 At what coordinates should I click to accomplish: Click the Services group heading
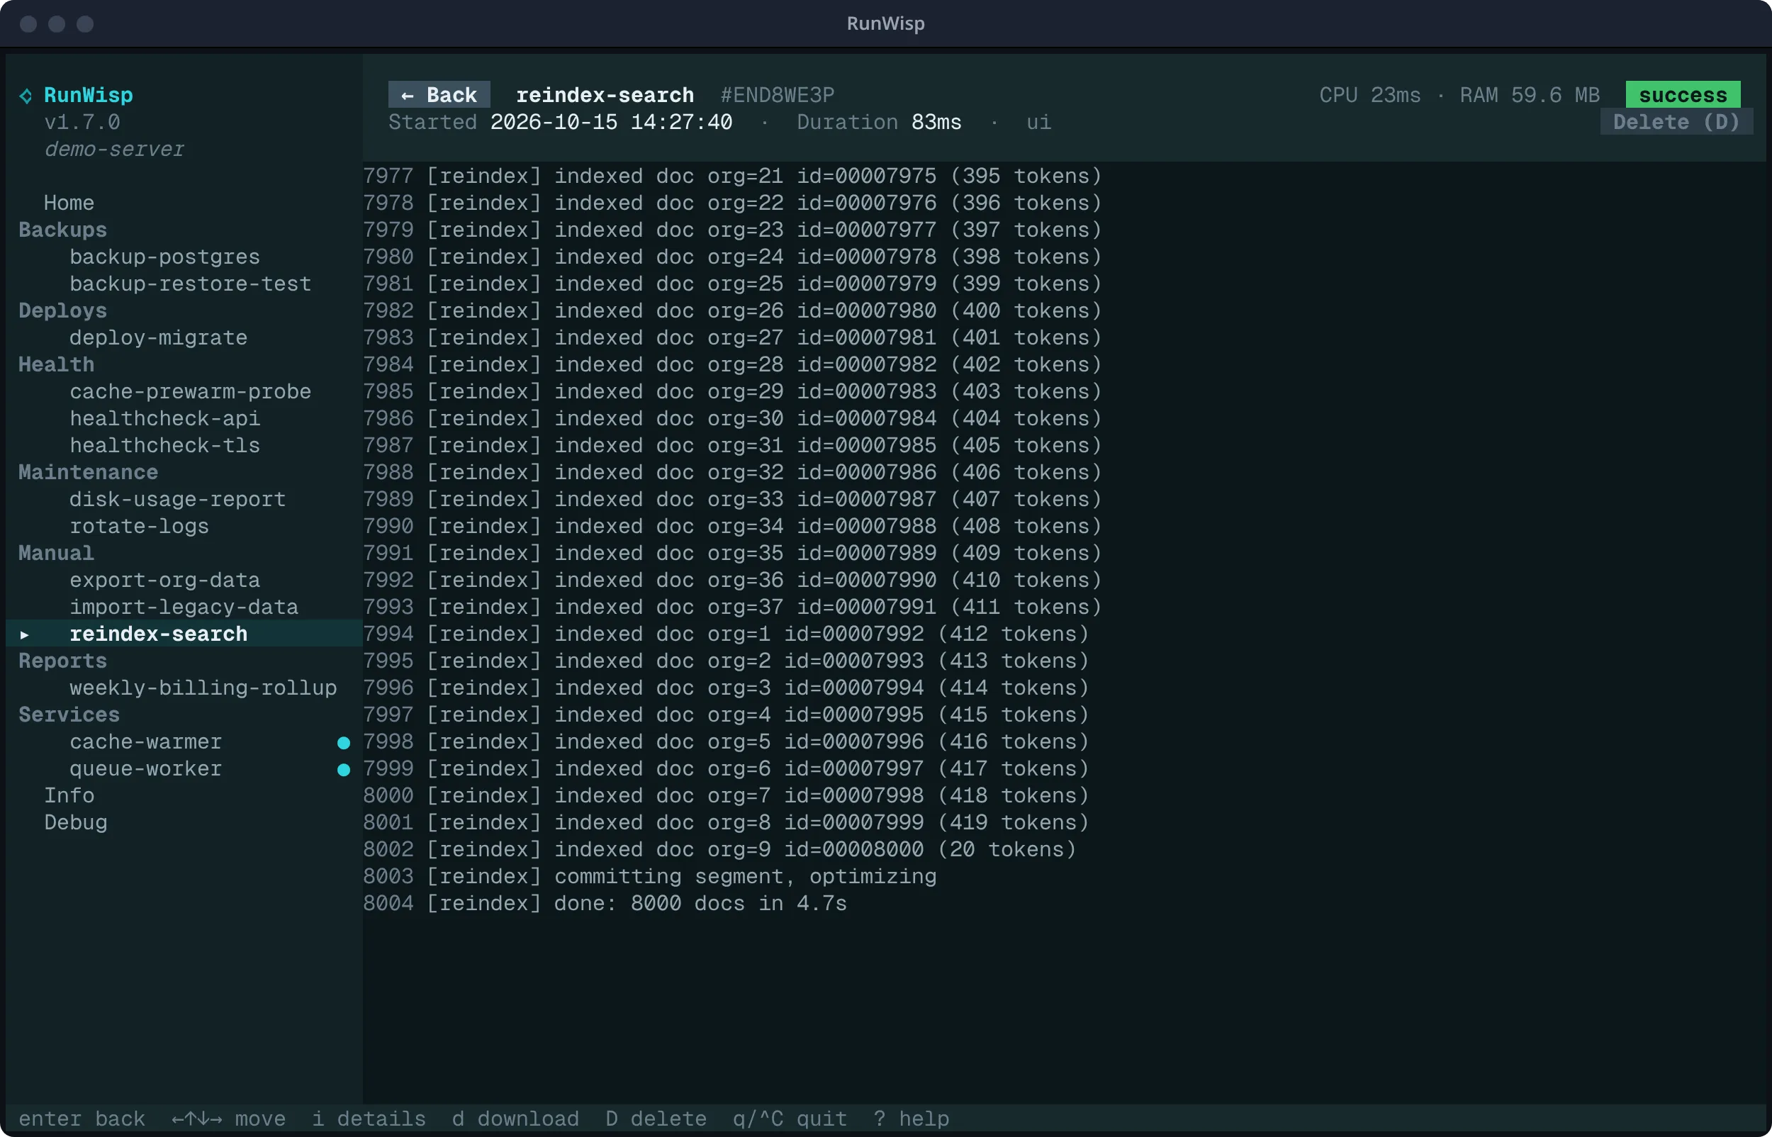pos(69,715)
